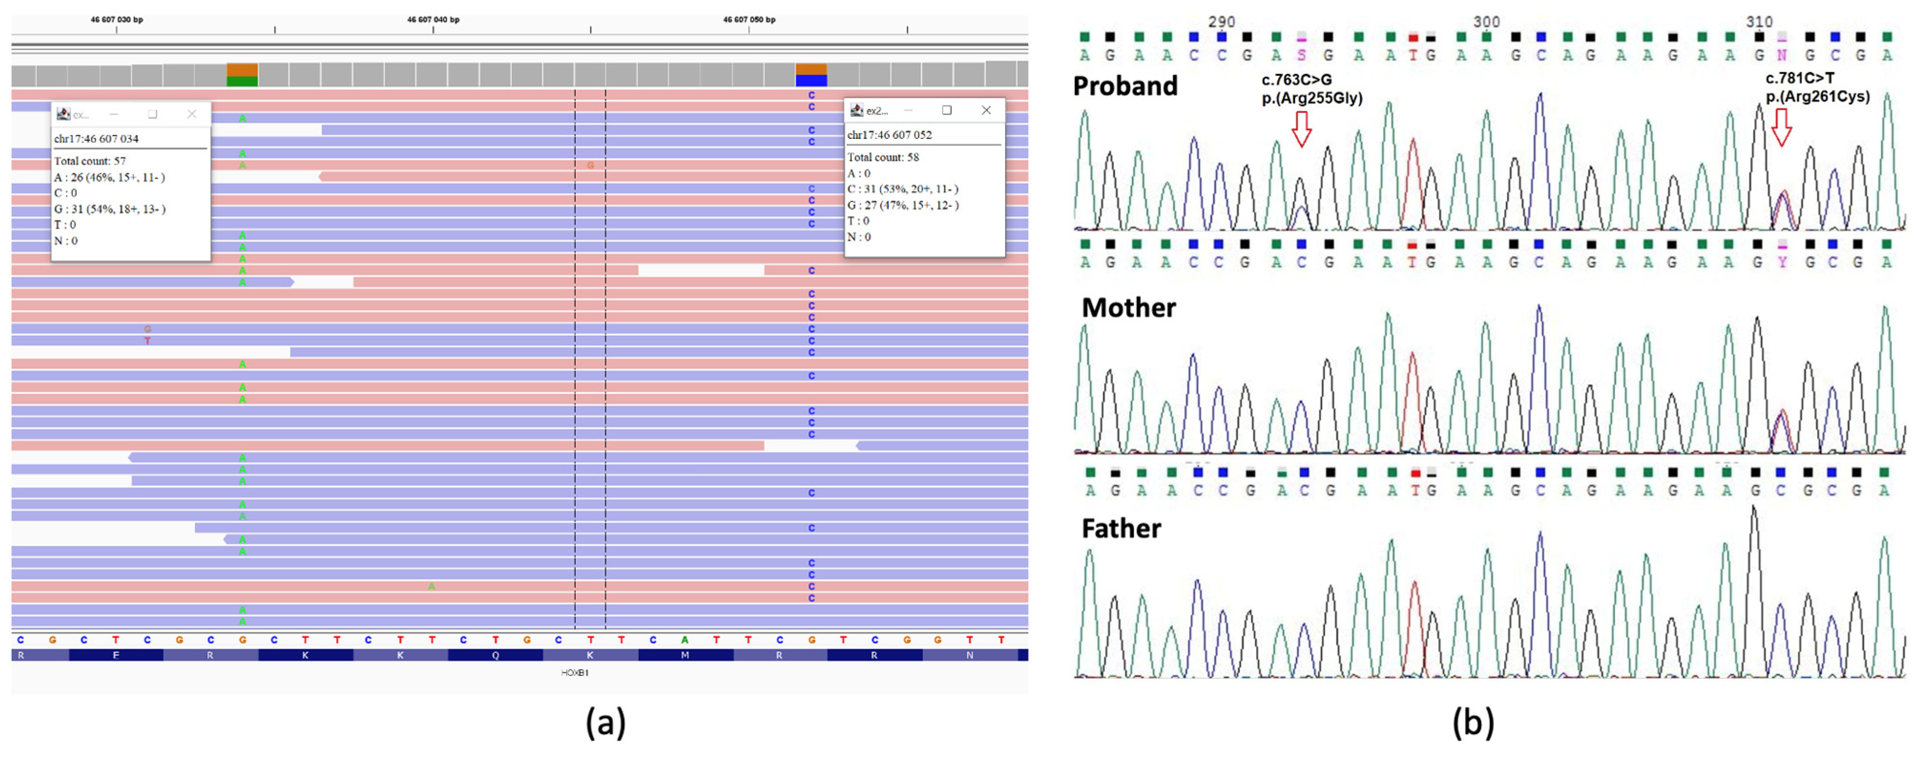1923x757 pixels.
Task: Click the red arrow under c.763C>G annotation
Action: click(x=1301, y=128)
